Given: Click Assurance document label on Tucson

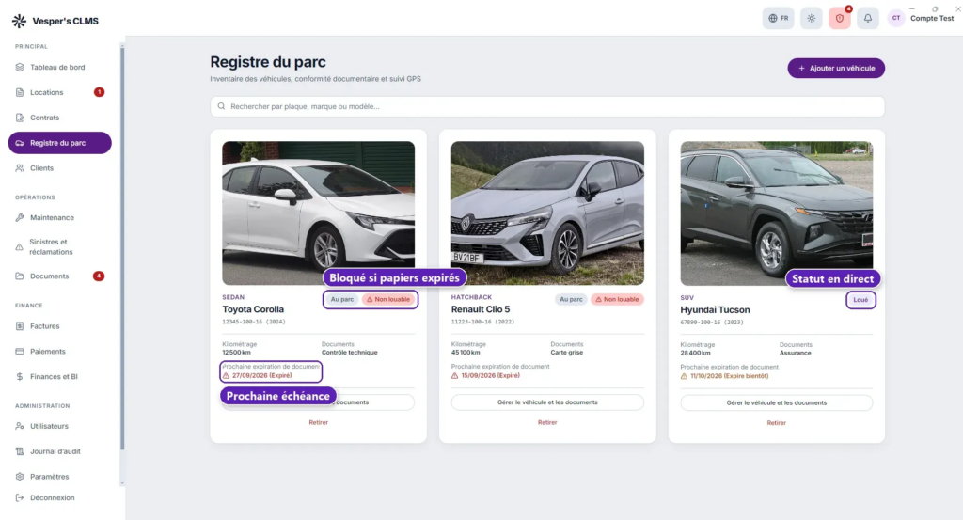Looking at the screenshot, I should tap(796, 353).
